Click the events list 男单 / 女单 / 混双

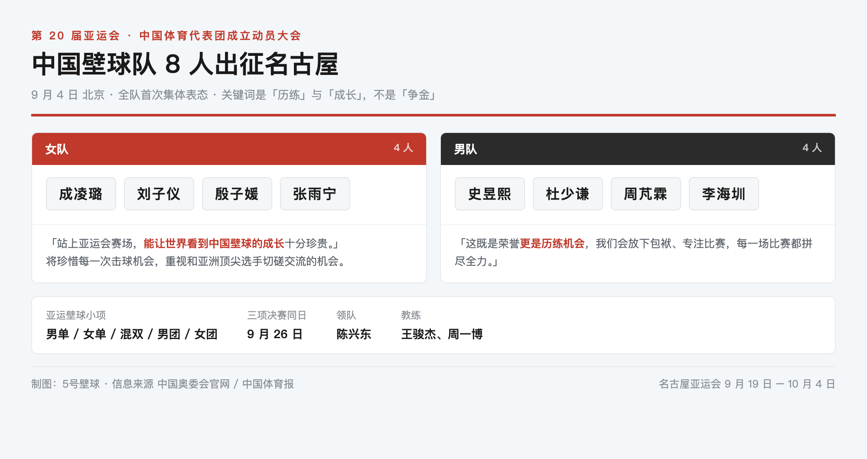coord(132,334)
